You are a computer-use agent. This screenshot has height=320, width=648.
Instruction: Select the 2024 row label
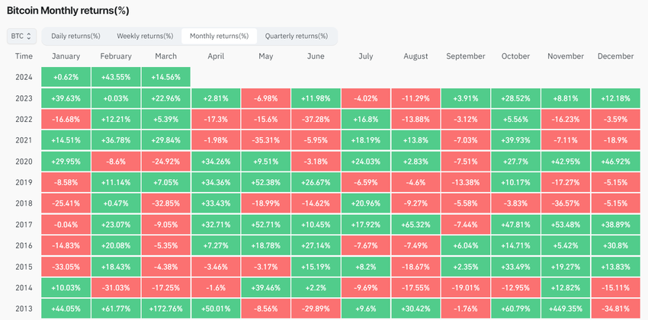point(24,77)
